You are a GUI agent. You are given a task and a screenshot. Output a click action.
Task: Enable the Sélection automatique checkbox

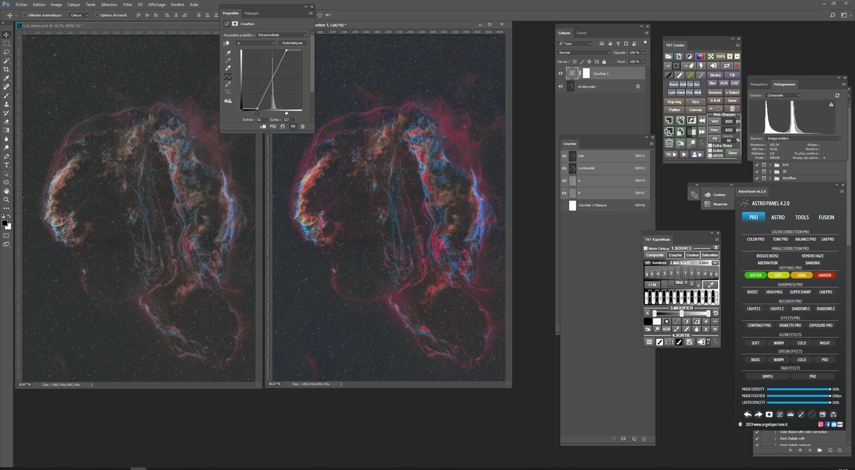coord(25,15)
